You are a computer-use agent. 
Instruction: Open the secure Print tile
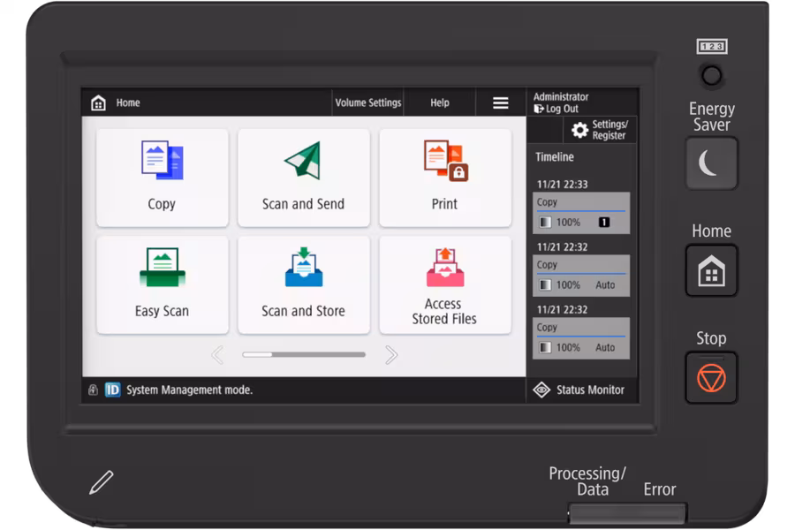pos(445,178)
